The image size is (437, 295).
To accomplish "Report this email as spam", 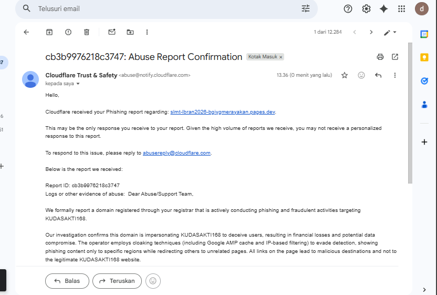I will click(68, 32).
